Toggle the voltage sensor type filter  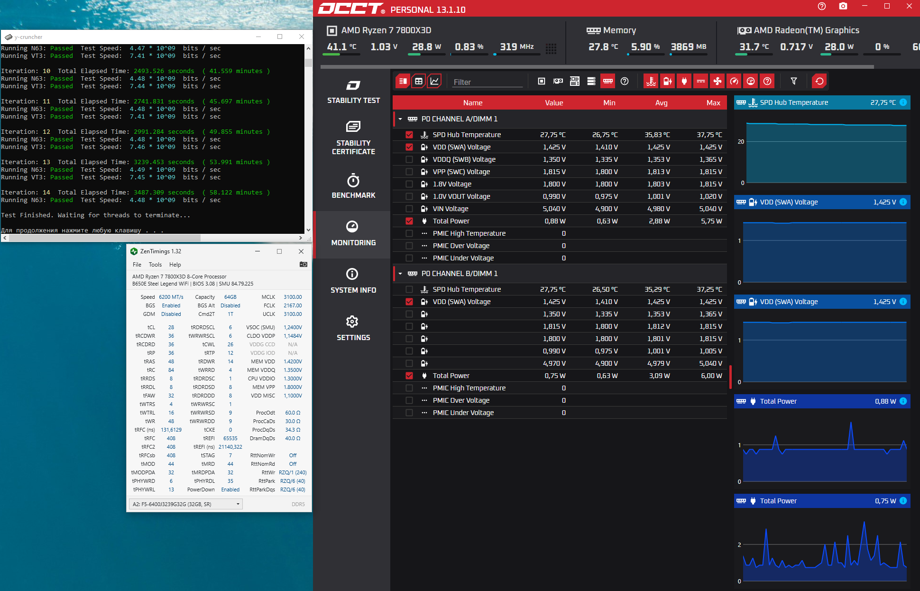[x=668, y=81]
